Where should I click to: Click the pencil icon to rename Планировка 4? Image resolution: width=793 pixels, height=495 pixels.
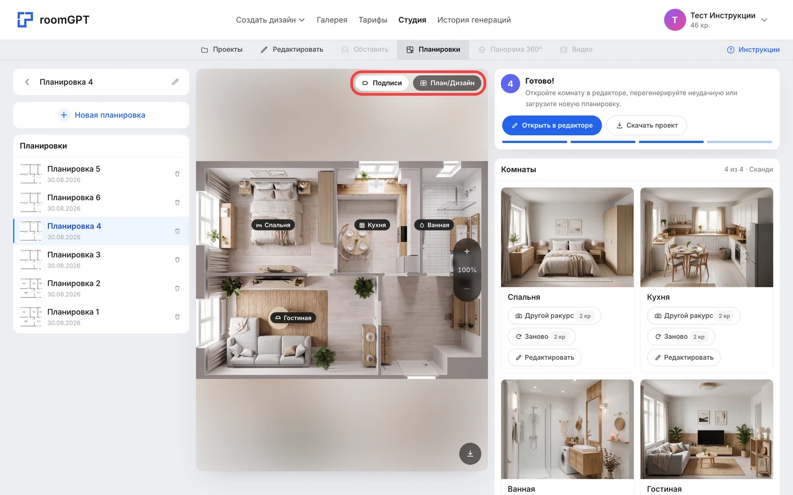(176, 82)
